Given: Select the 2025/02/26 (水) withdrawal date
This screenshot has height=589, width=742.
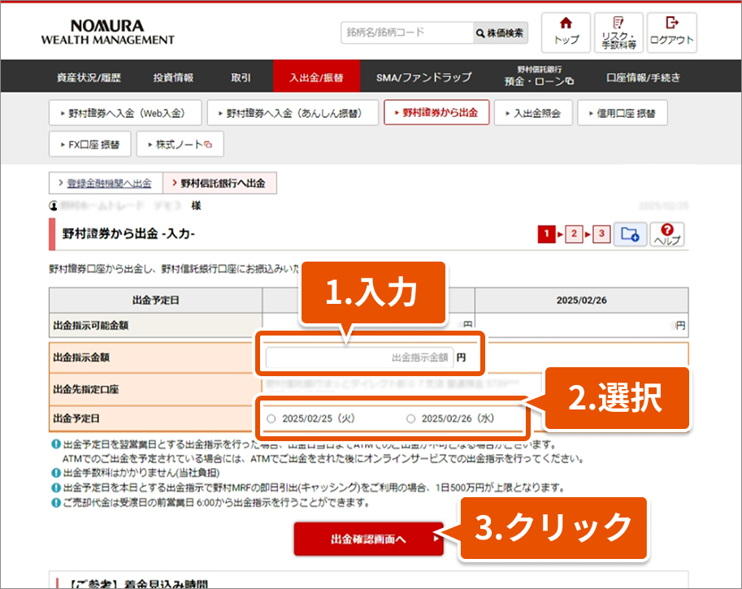Looking at the screenshot, I should [x=410, y=419].
